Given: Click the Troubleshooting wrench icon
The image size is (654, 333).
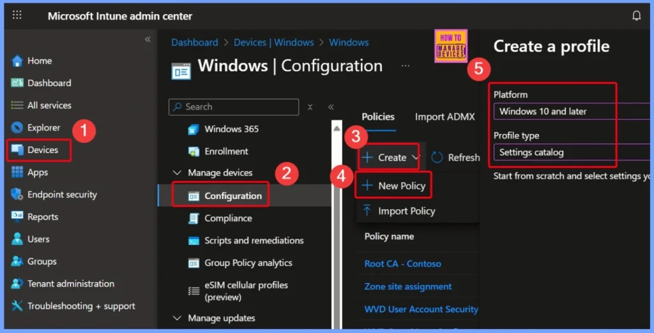Looking at the screenshot, I should pyautogui.click(x=17, y=306).
